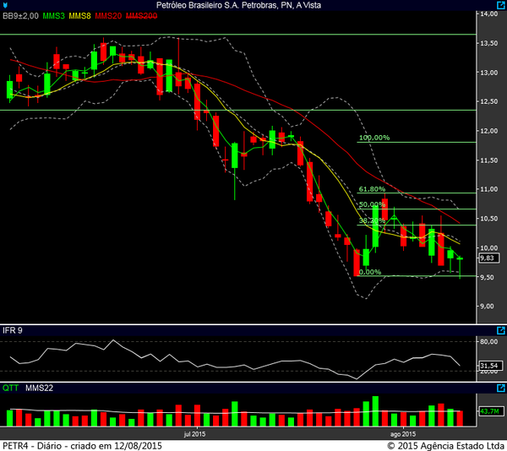Screen dimensions: 507x451
Task: Click the jul 2015 date axis label
Action: 194,434
